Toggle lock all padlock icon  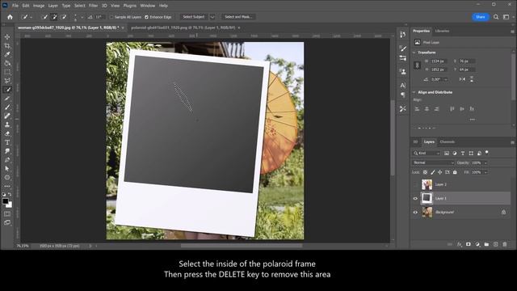(455, 172)
